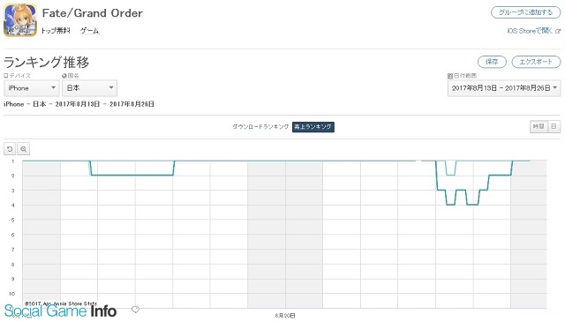Image resolution: width=565 pixels, height=322 pixels.
Task: Expand the date range picker dropdown
Action: coord(504,88)
